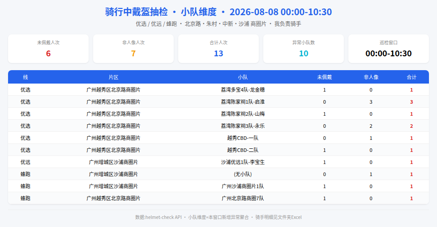Select team cell 荔湾陈家祠3队-永乐
This screenshot has width=437, height=227.
[x=243, y=126]
